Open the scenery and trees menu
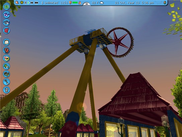 (x=6, y=66)
